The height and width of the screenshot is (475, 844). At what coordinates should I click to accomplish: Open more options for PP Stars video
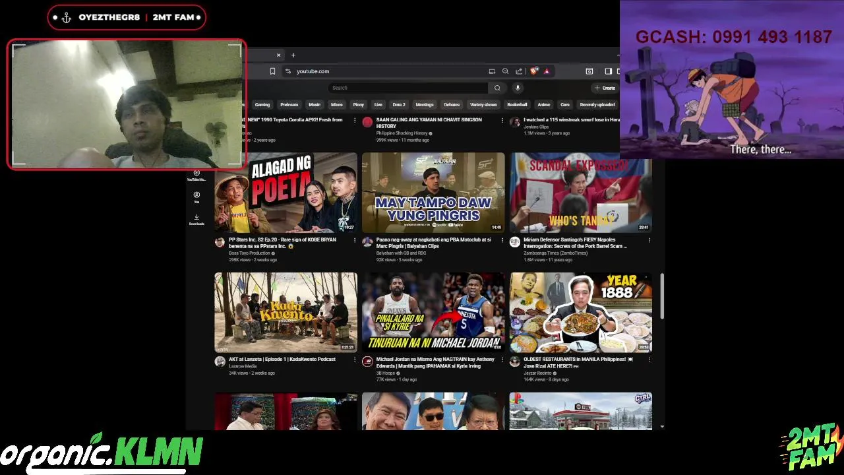coord(355,240)
